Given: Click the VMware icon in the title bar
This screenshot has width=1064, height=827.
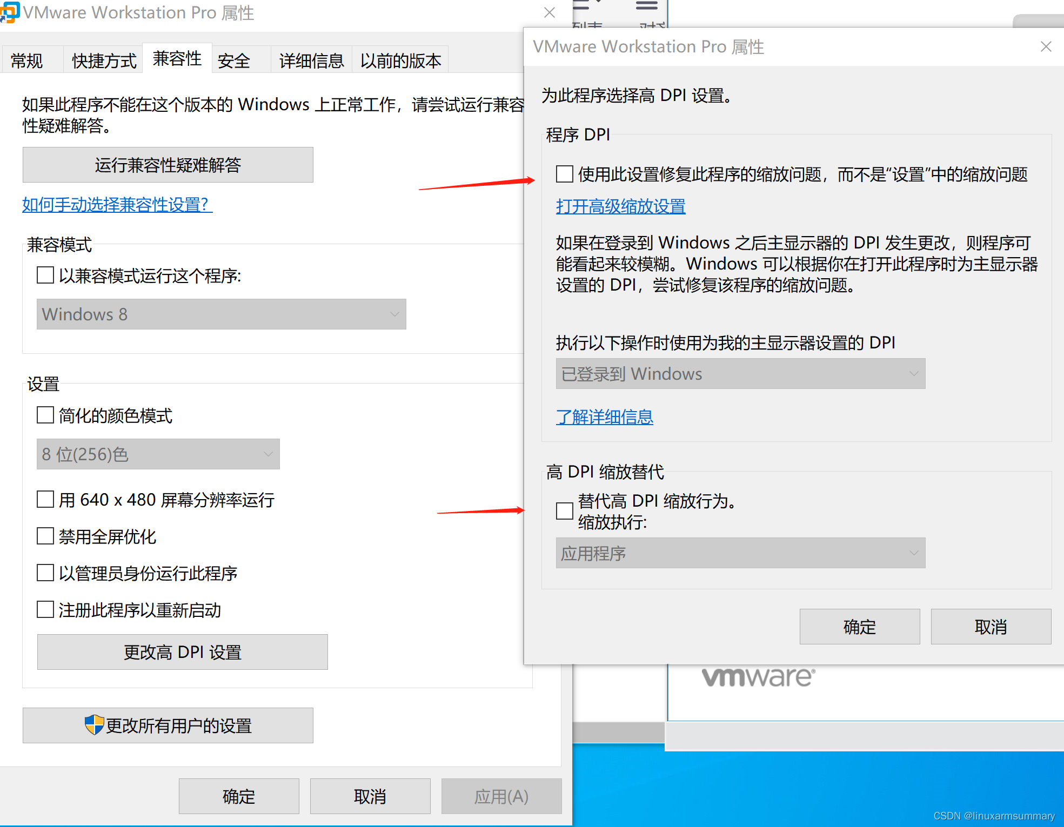Looking at the screenshot, I should click(x=9, y=11).
